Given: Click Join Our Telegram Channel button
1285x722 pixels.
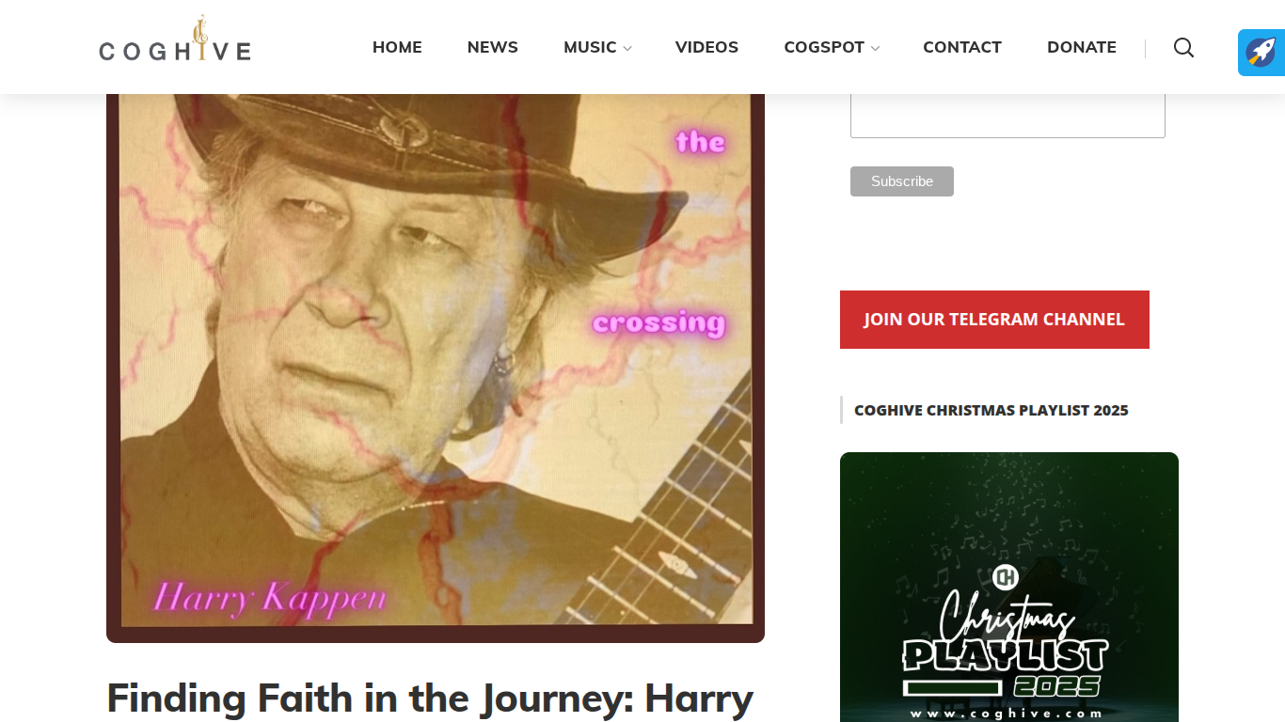Looking at the screenshot, I should coord(994,320).
